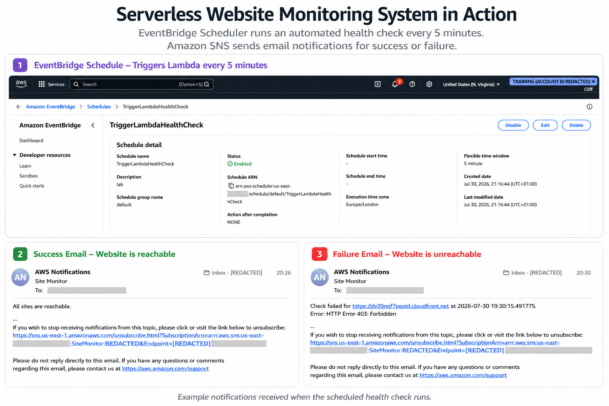Select the "Error: HTTP Error 403: Forbidden" line

click(353, 314)
